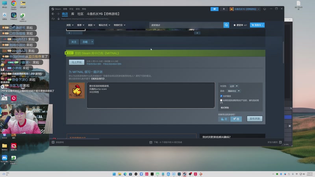
Task: Click the 否 not-recommend button
Action: point(236,119)
